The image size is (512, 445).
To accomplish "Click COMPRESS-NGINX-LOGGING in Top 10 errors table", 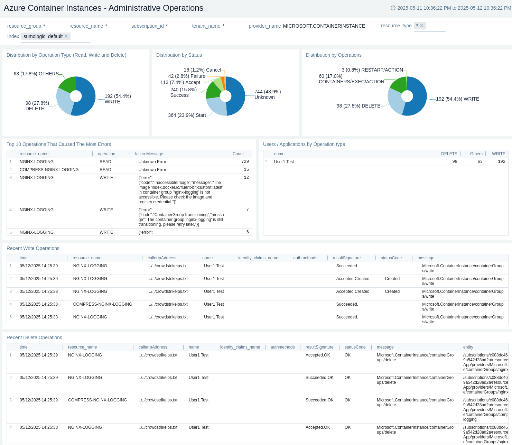I will pyautogui.click(x=49, y=170).
